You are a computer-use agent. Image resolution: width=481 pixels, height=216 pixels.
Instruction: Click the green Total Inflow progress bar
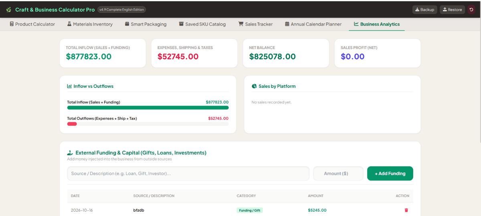[148, 107]
